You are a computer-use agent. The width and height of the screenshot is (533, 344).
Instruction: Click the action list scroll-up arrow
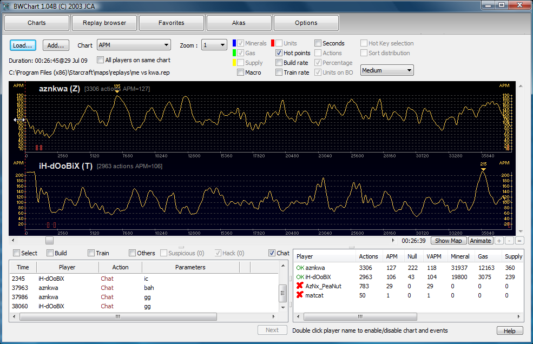coord(283,266)
